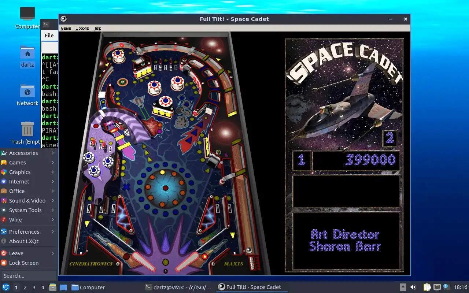The image size is (469, 293).
Task: Click the pinball icon in the title bar
Action: (x=63, y=19)
